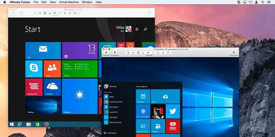275x137 pixels.
Task: Suspend the Windows 10 virtual machine
Action: pyautogui.click(x=106, y=53)
